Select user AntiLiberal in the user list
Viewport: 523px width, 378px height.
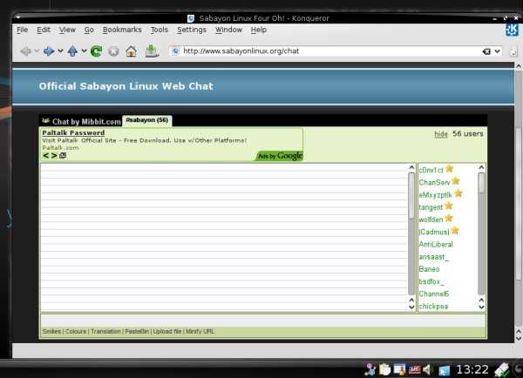436,244
